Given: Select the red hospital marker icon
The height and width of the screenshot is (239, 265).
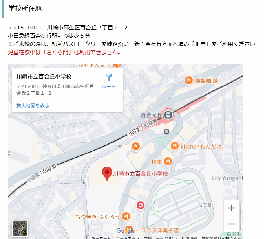Looking at the screenshot, I should [140, 206].
